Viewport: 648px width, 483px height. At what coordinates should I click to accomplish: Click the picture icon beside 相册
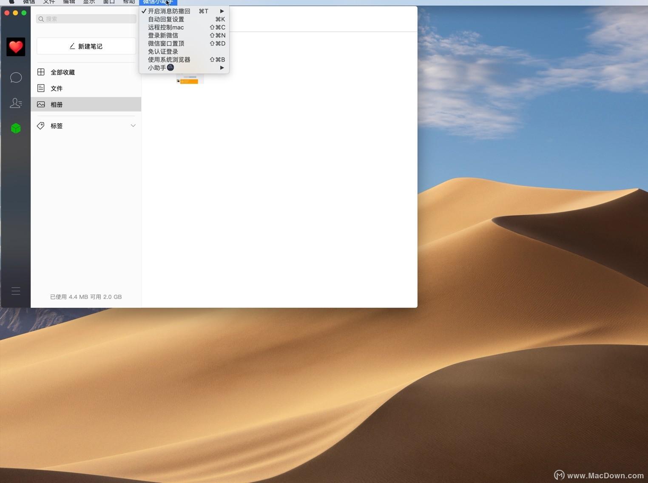[x=41, y=104]
